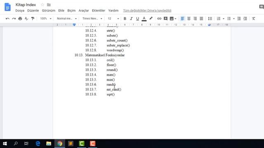Print the document

pos(20,18)
